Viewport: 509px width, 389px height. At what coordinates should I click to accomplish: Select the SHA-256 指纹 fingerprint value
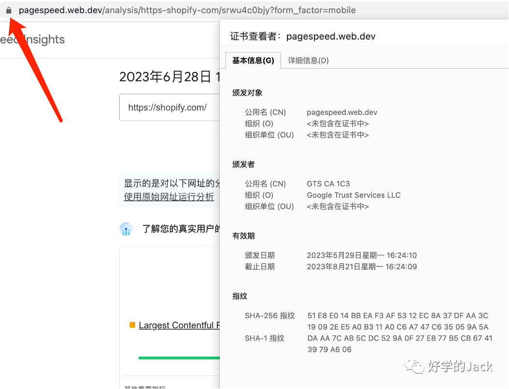pyautogui.click(x=398, y=321)
